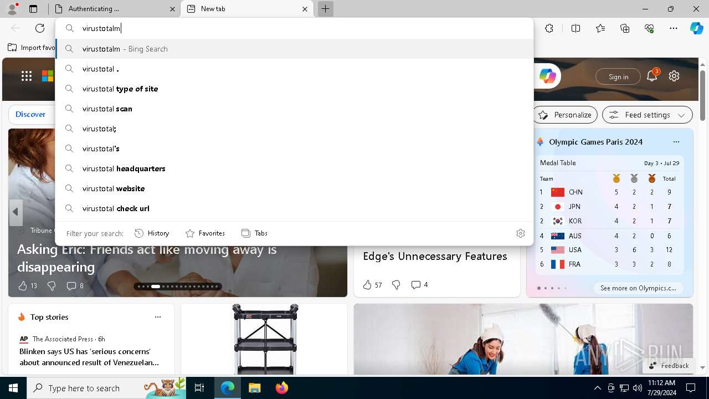This screenshot has height=399, width=709.
Task: Filter search by Tabs
Action: pyautogui.click(x=254, y=233)
